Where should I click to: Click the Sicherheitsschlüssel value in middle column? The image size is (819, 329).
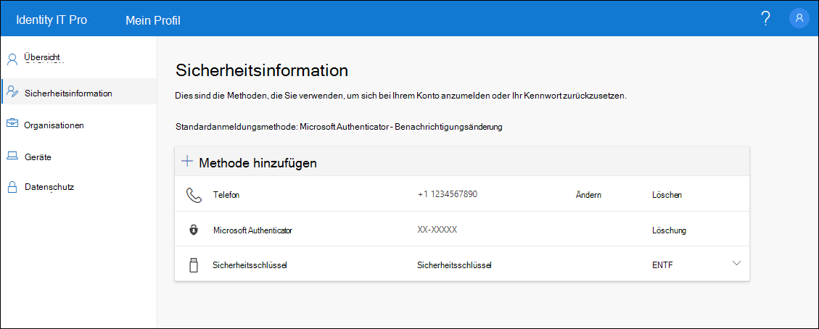pyautogui.click(x=454, y=265)
